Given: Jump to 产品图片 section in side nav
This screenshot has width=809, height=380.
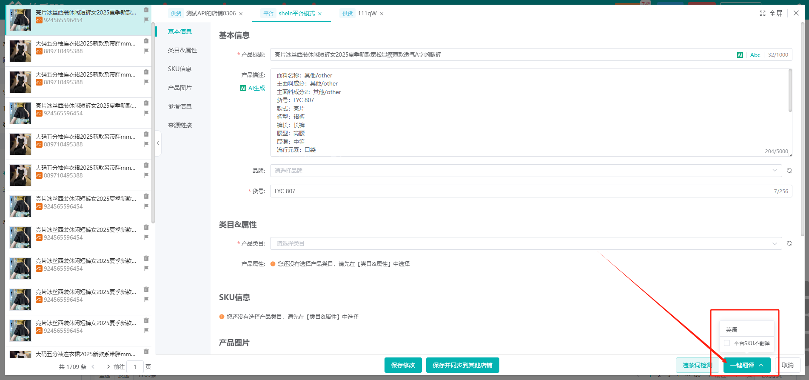Looking at the screenshot, I should click(x=180, y=88).
